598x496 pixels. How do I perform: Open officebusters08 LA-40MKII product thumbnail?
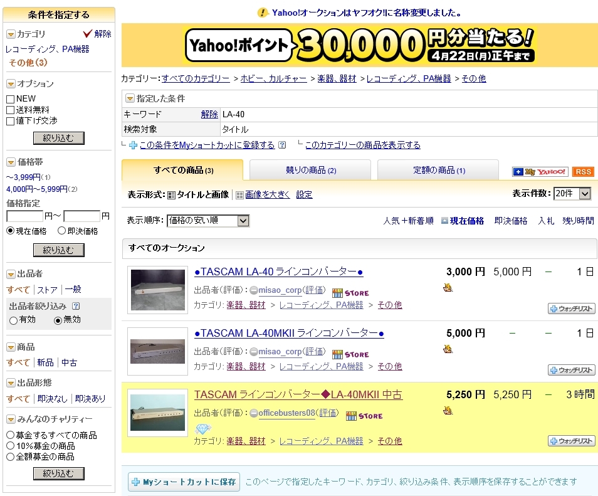click(157, 413)
